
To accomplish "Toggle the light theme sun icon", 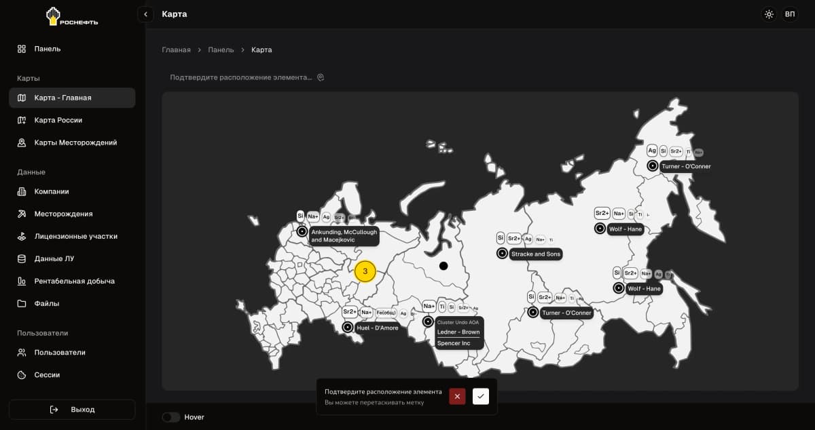I will tap(768, 14).
